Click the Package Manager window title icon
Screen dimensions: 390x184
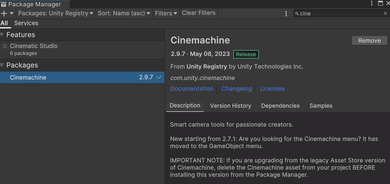4,4
